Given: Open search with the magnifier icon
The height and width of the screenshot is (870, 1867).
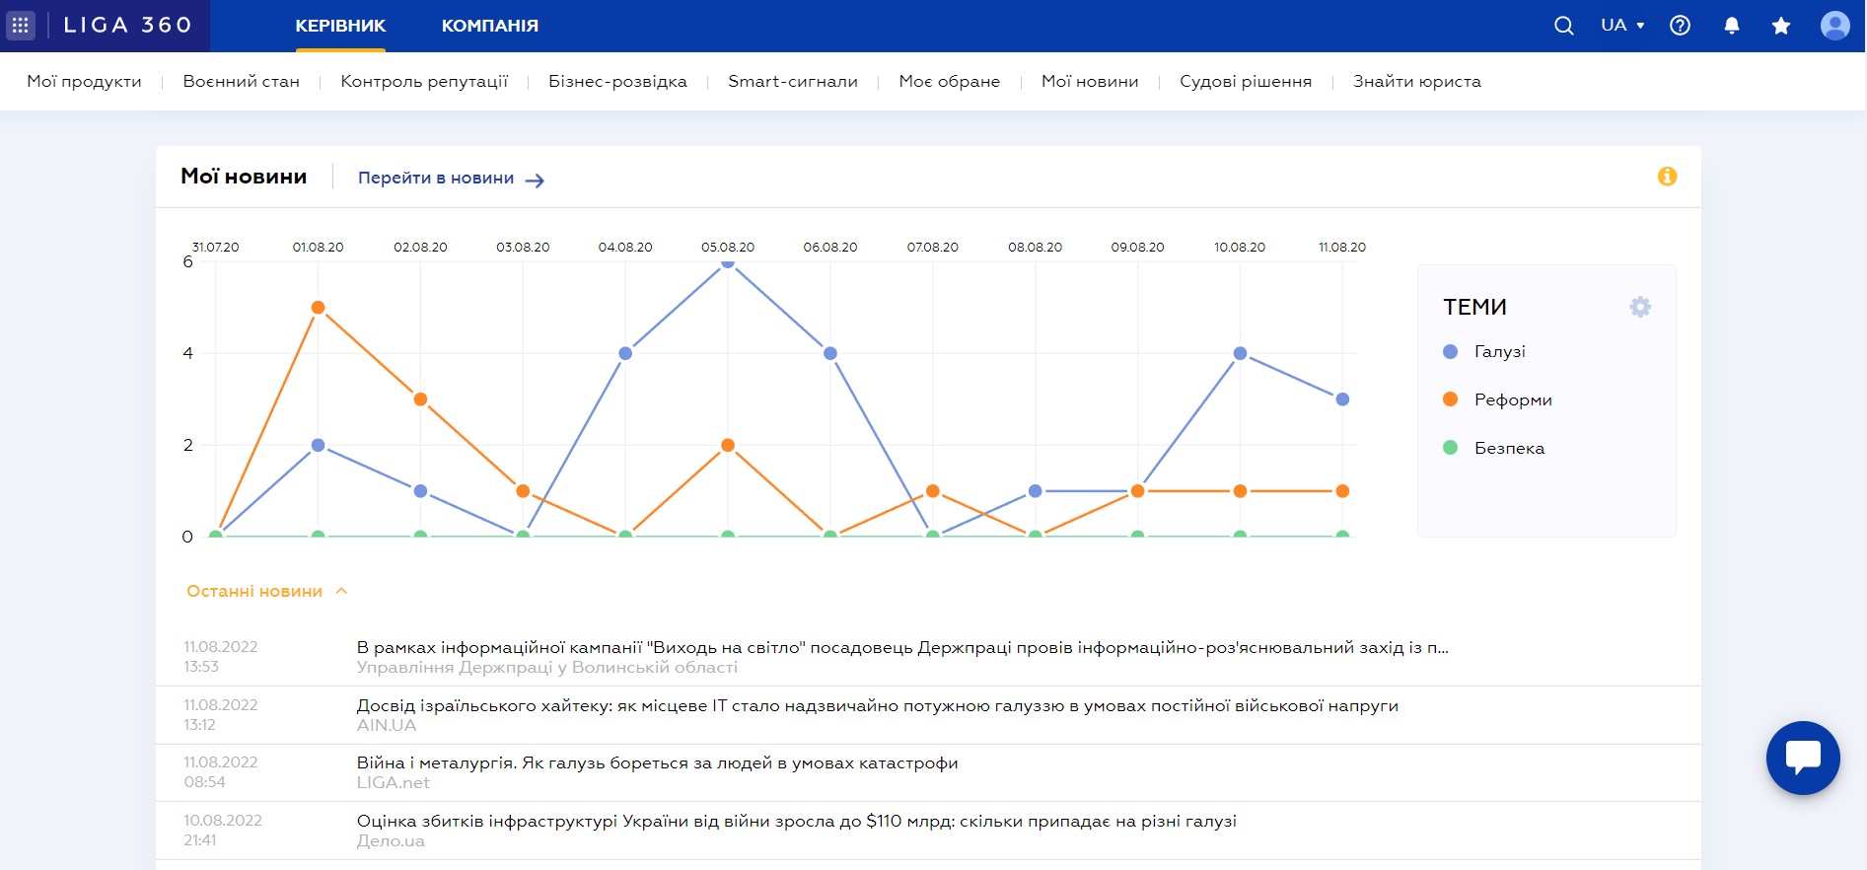Looking at the screenshot, I should 1564,26.
